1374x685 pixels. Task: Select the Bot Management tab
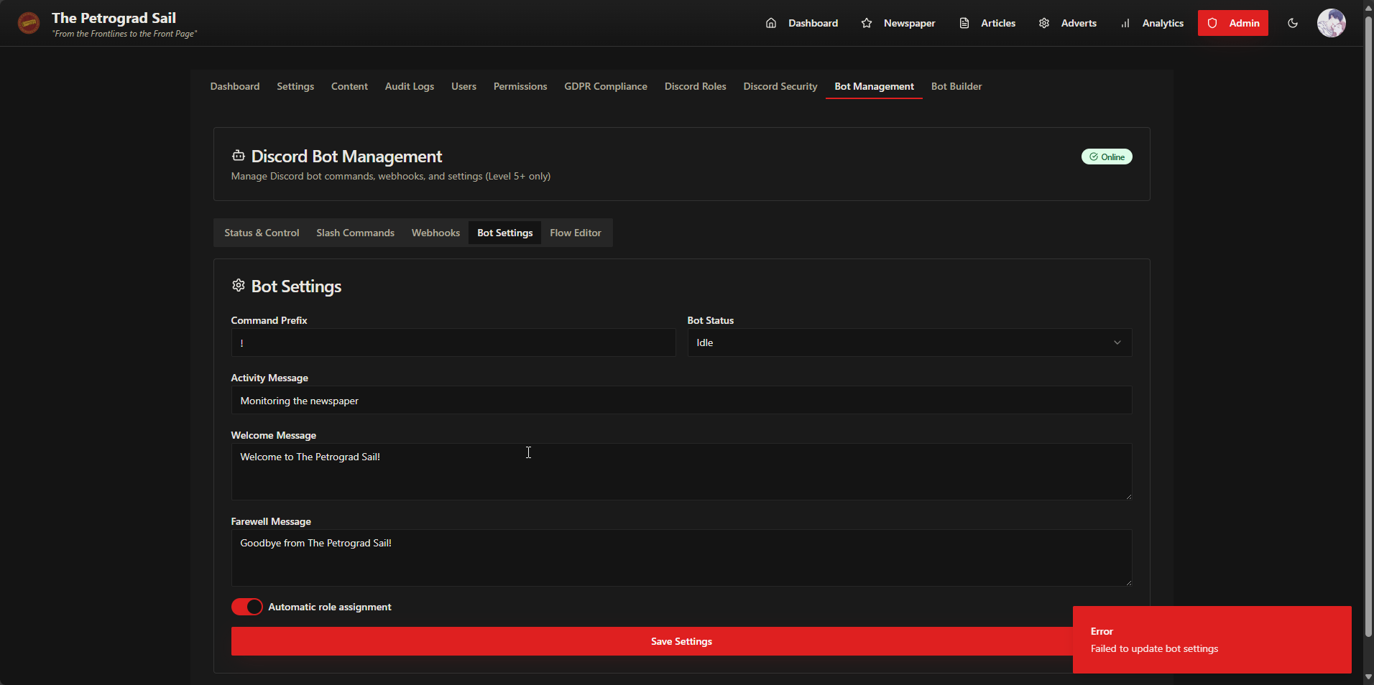[874, 86]
